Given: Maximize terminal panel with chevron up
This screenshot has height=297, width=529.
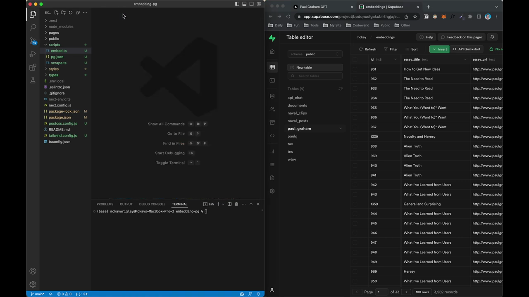Looking at the screenshot, I should tap(250, 204).
